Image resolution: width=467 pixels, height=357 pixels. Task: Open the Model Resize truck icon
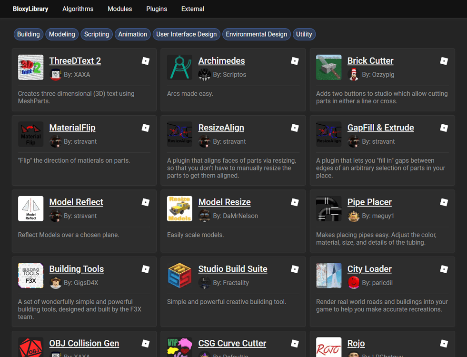click(x=179, y=208)
